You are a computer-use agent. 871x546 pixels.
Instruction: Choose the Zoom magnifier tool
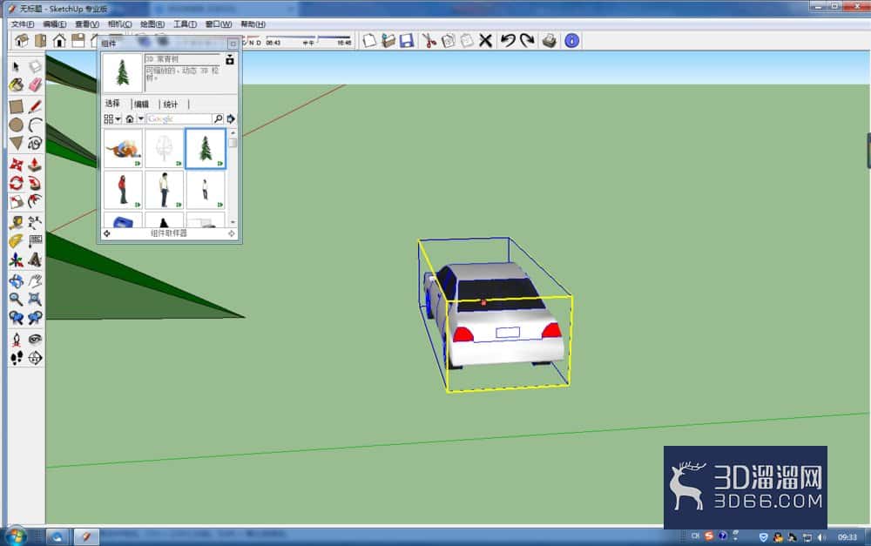(16, 299)
